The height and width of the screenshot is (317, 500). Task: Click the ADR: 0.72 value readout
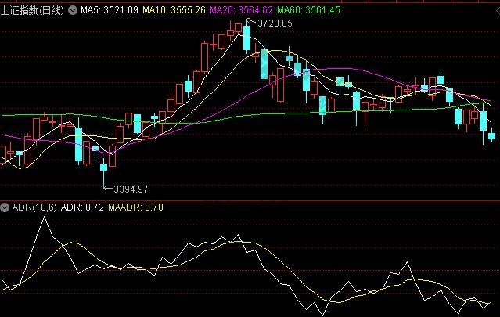click(82, 207)
